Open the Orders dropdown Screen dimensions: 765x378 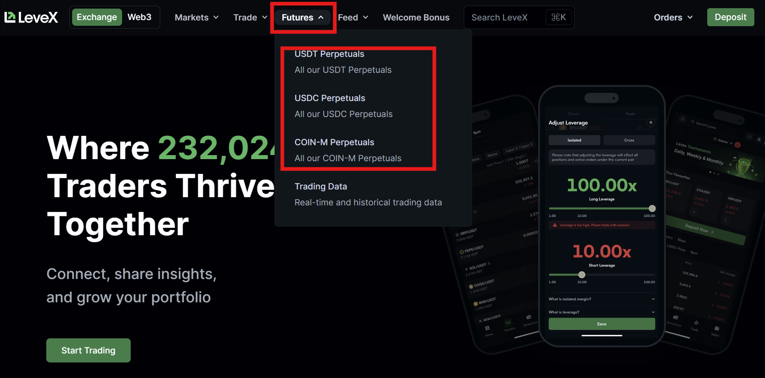point(673,18)
